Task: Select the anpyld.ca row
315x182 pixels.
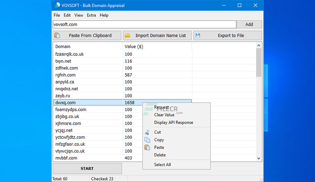Action: click(122, 82)
